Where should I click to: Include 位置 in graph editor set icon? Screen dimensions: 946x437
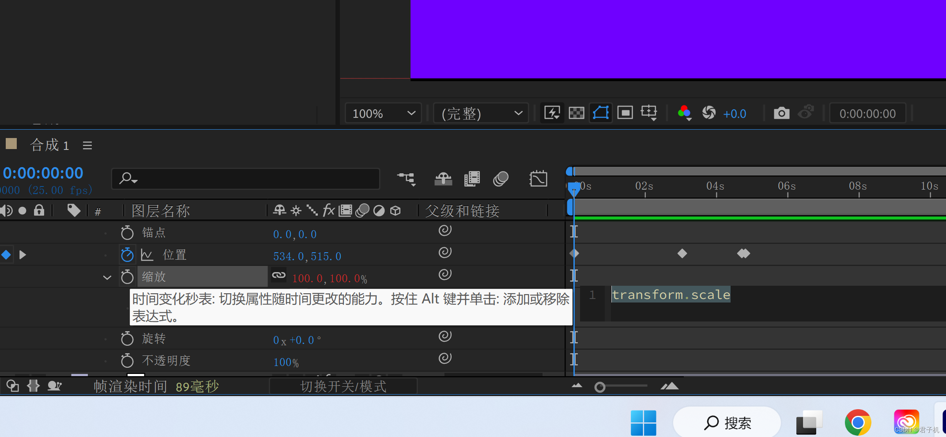point(147,255)
